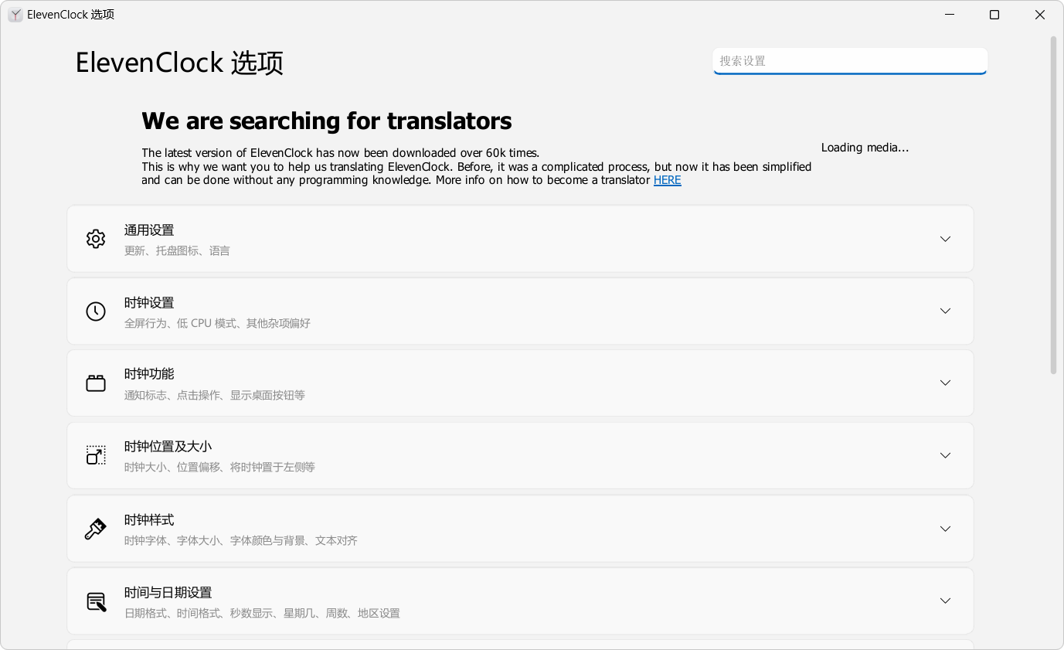Expand 时钟设置 using its chevron arrow

(945, 311)
